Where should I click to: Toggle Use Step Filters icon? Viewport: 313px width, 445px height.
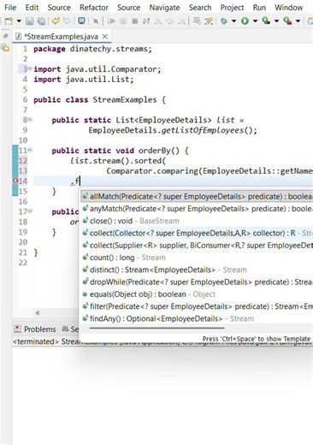[209, 21]
